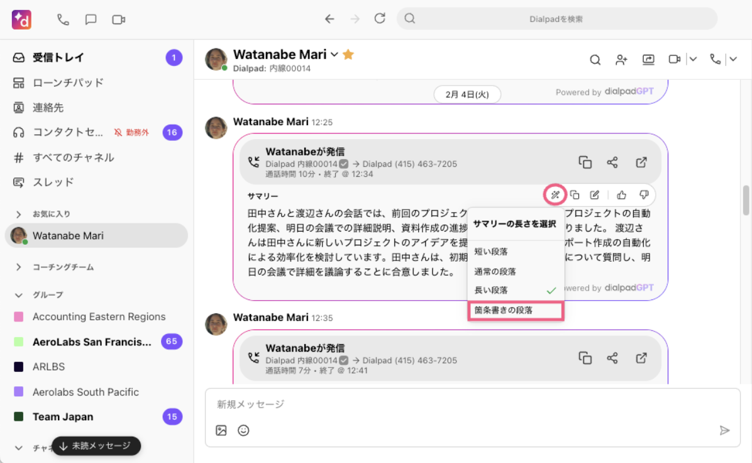Send the message with the arrow icon
This screenshot has width=752, height=463.
pyautogui.click(x=725, y=430)
